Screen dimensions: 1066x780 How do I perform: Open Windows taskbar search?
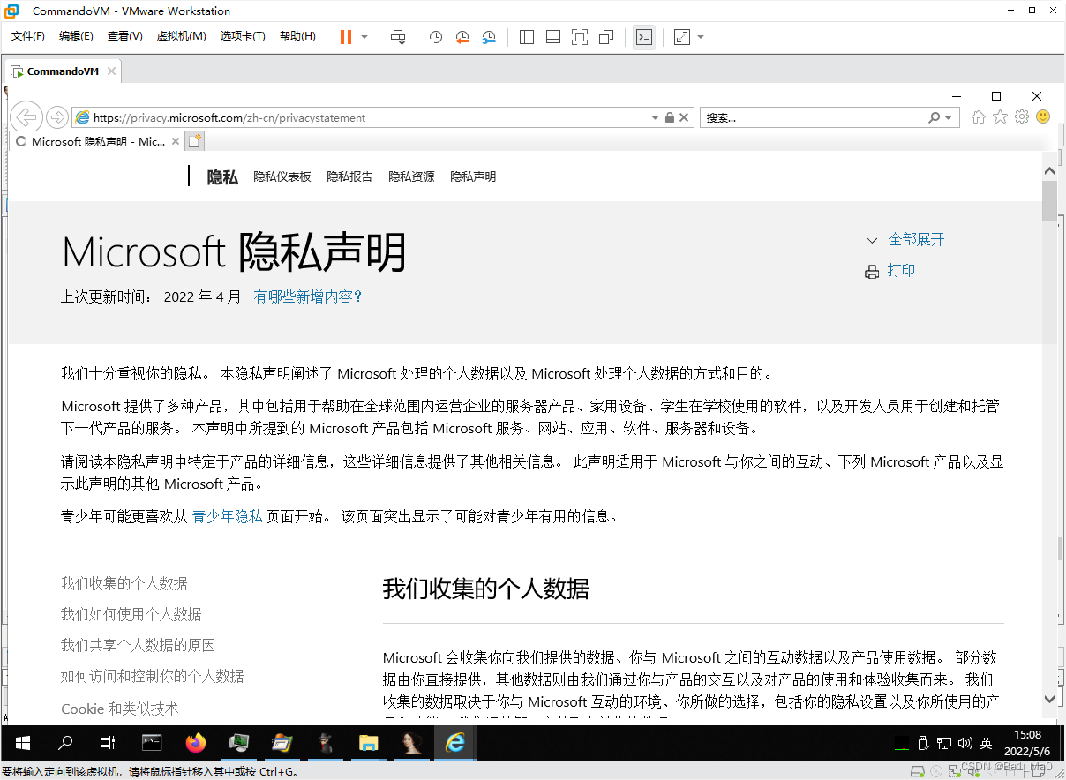[x=65, y=743]
